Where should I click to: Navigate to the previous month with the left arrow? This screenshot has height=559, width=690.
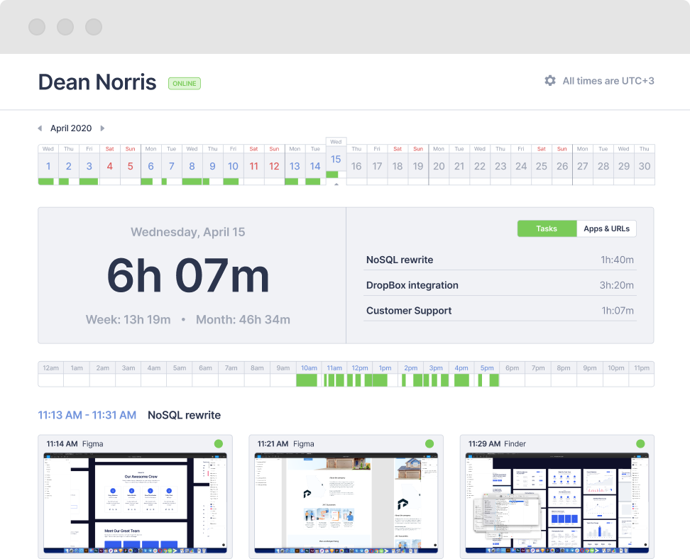(40, 128)
